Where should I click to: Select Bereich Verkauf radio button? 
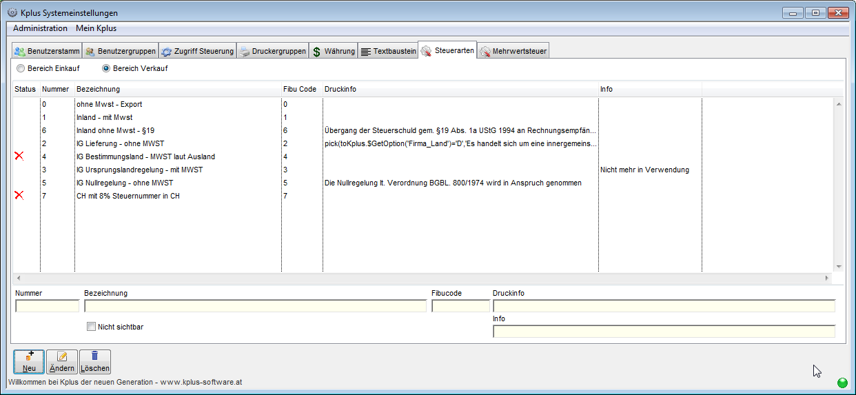pyautogui.click(x=106, y=69)
